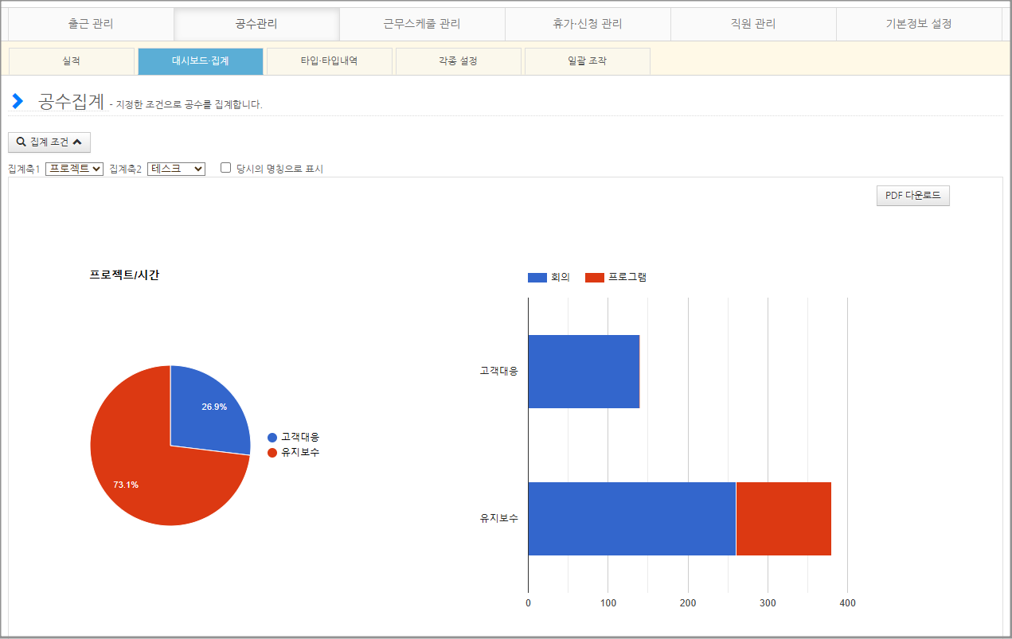Enable 당시의 명칭으로 표시 checkbox

226,168
